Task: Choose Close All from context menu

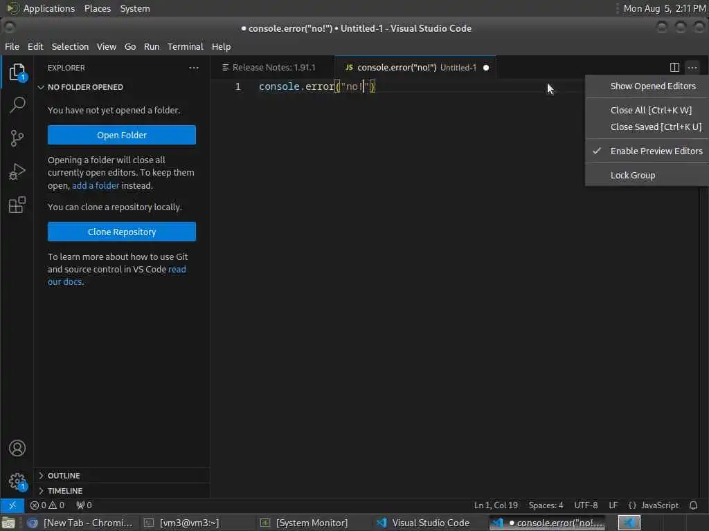Action: coord(647,110)
